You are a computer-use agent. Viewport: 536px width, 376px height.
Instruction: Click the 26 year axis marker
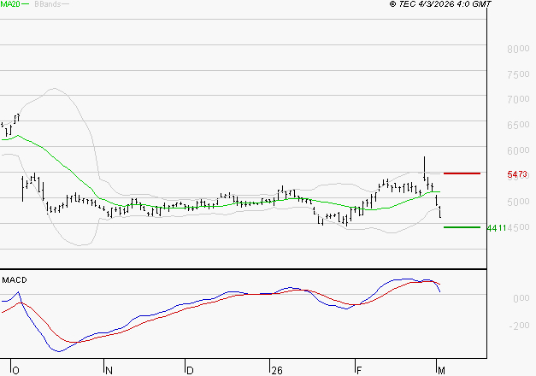[277, 371]
